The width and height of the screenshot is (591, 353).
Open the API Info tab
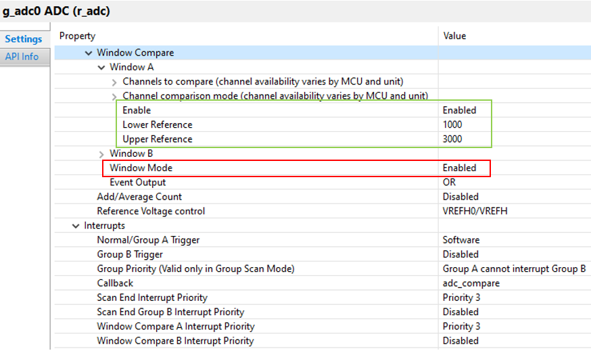point(22,57)
